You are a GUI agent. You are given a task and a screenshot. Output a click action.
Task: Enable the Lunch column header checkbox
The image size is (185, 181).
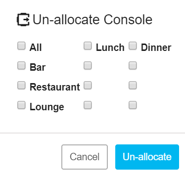pyautogui.click(x=88, y=45)
